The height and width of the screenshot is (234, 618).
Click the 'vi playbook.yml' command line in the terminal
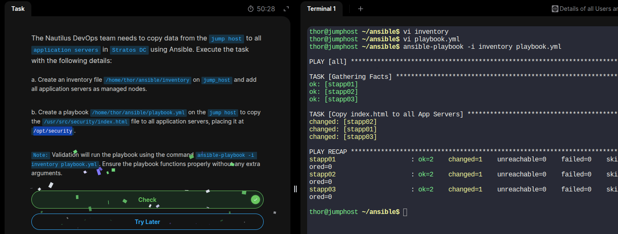point(431,39)
